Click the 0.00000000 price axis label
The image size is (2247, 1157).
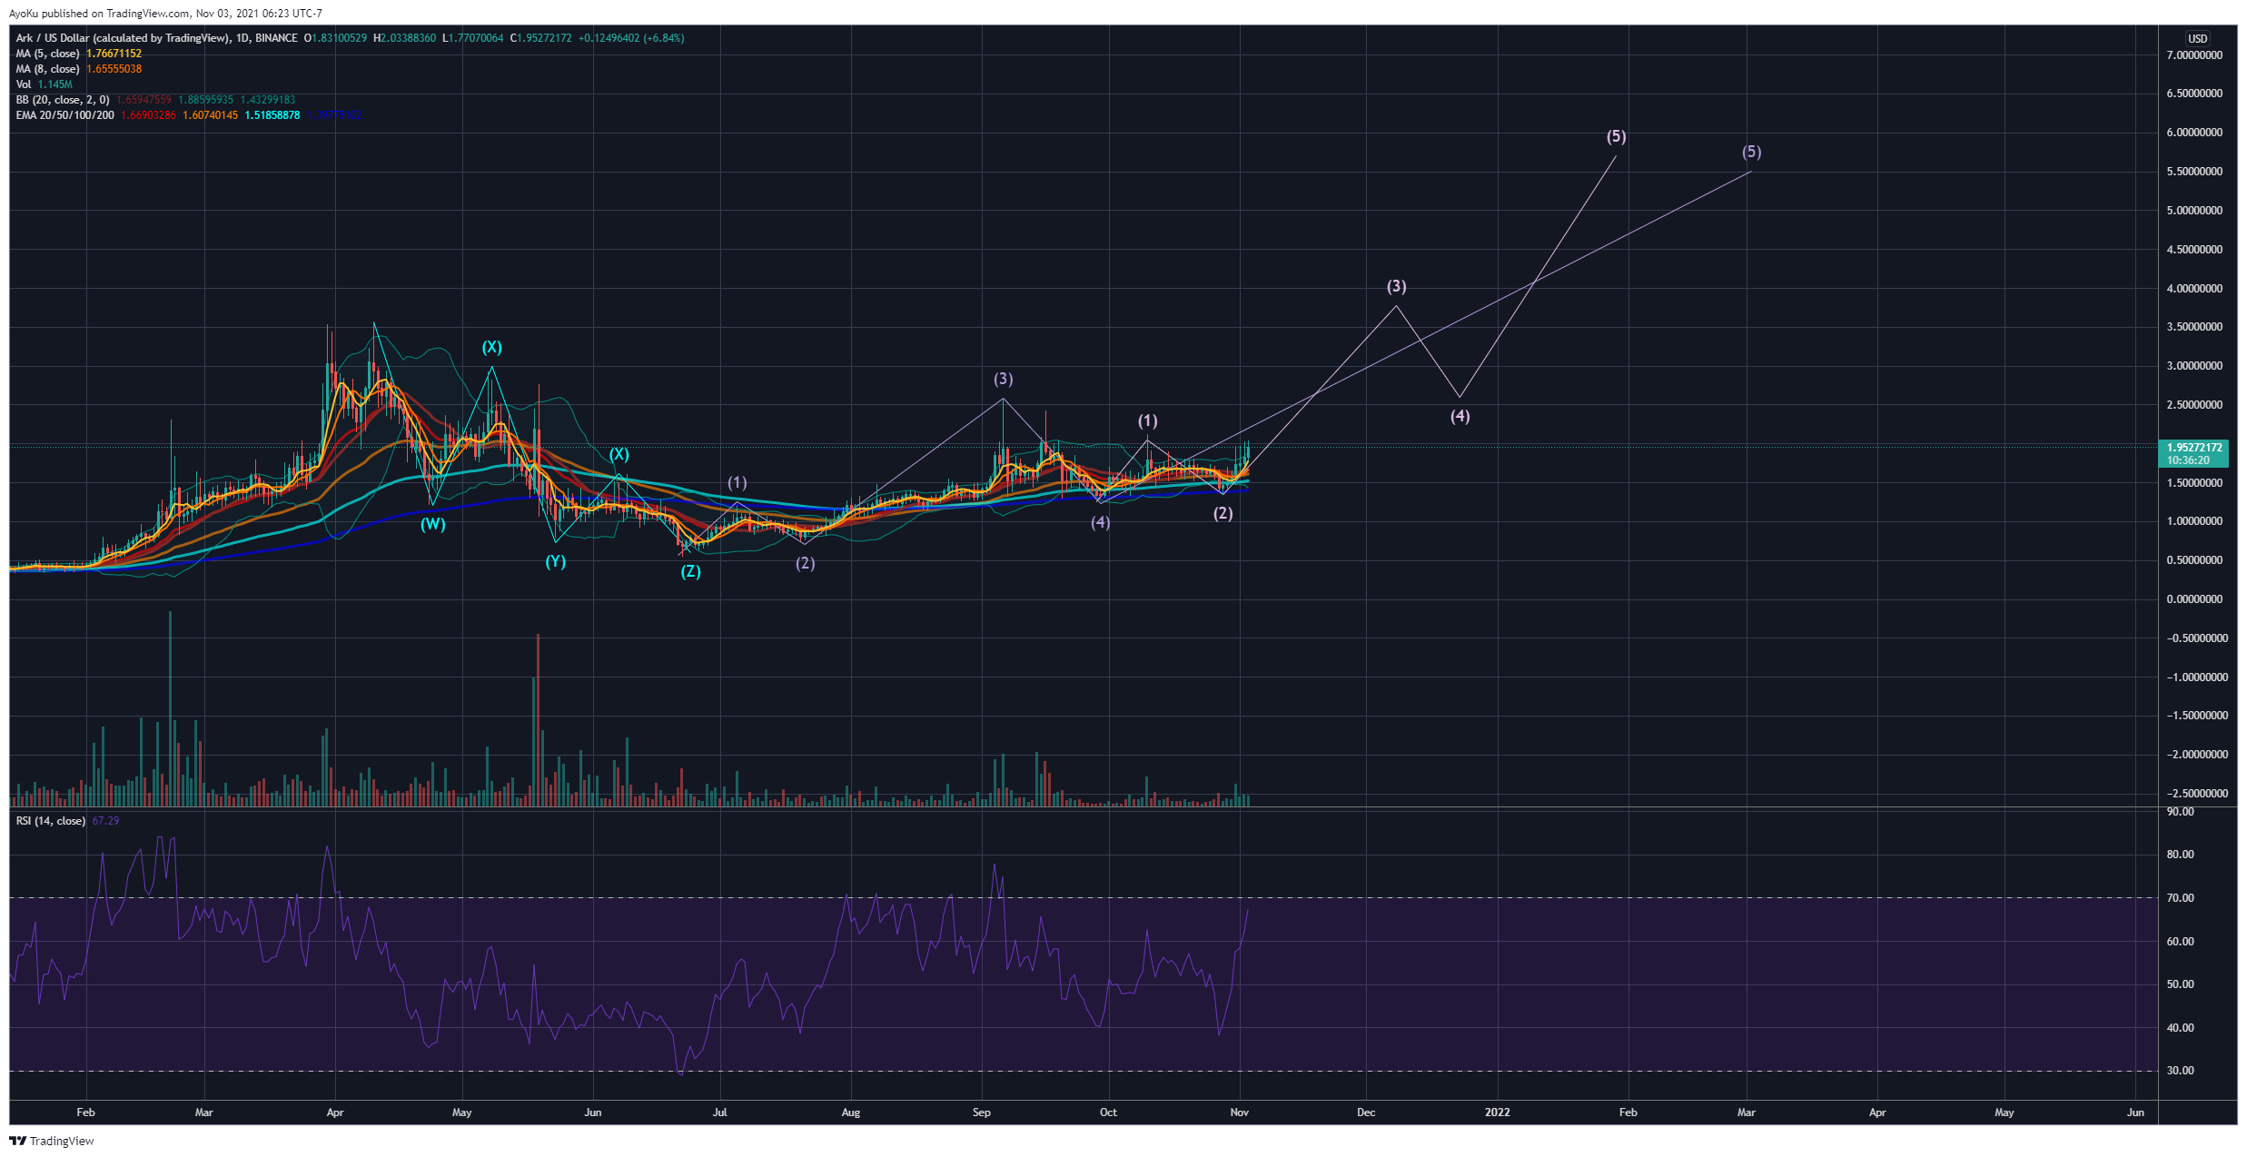pyautogui.click(x=2194, y=599)
